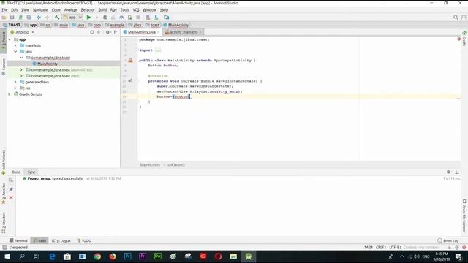Viewport: 468px width, 263px height.
Task: Expand the res folder
Action: (x=15, y=88)
